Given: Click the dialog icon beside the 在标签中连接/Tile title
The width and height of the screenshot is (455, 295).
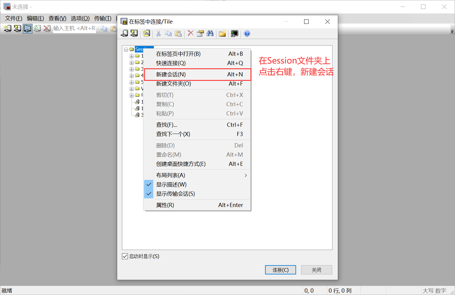Looking at the screenshot, I should pos(124,21).
